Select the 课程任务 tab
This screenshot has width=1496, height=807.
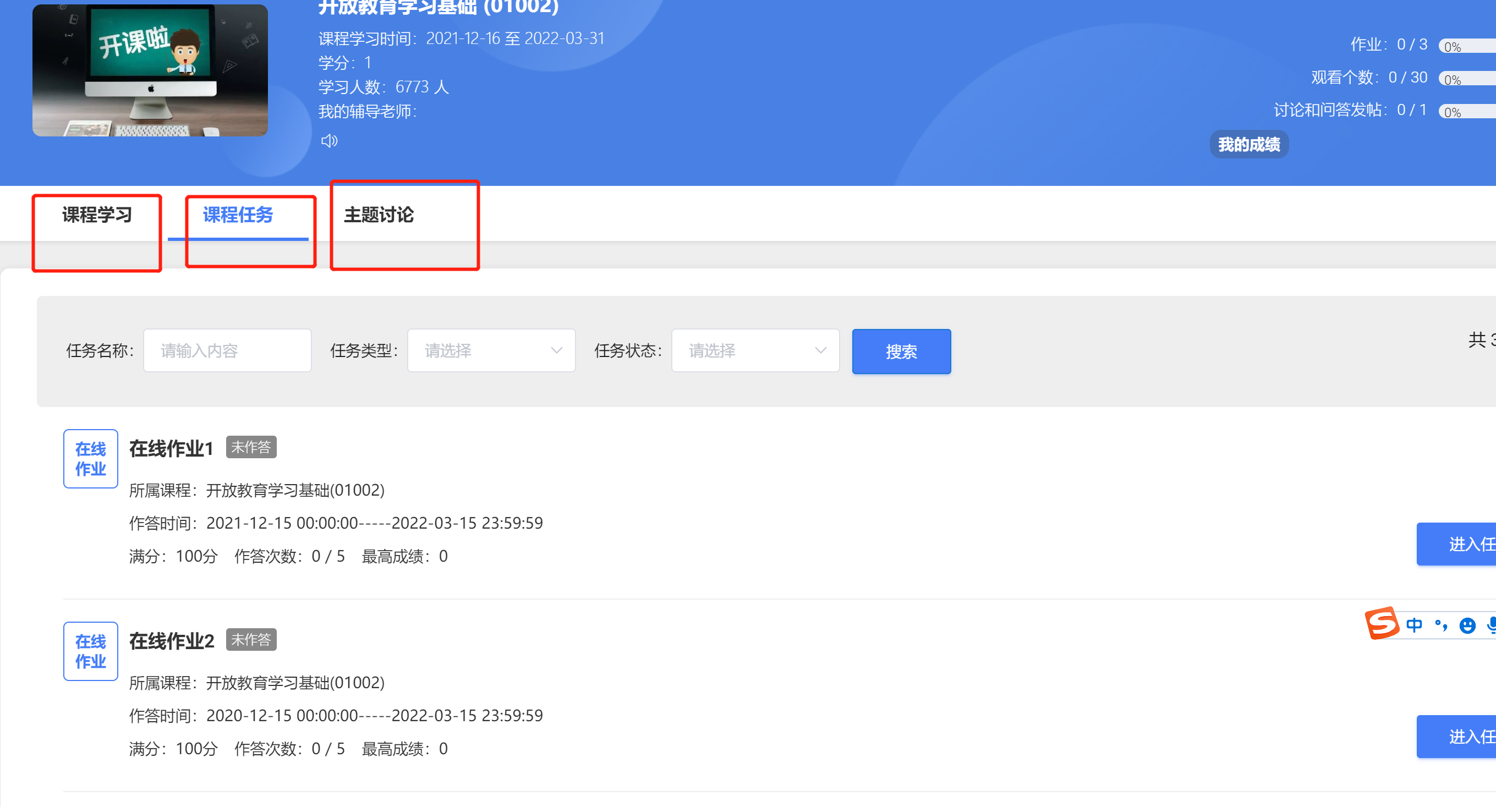point(238,215)
